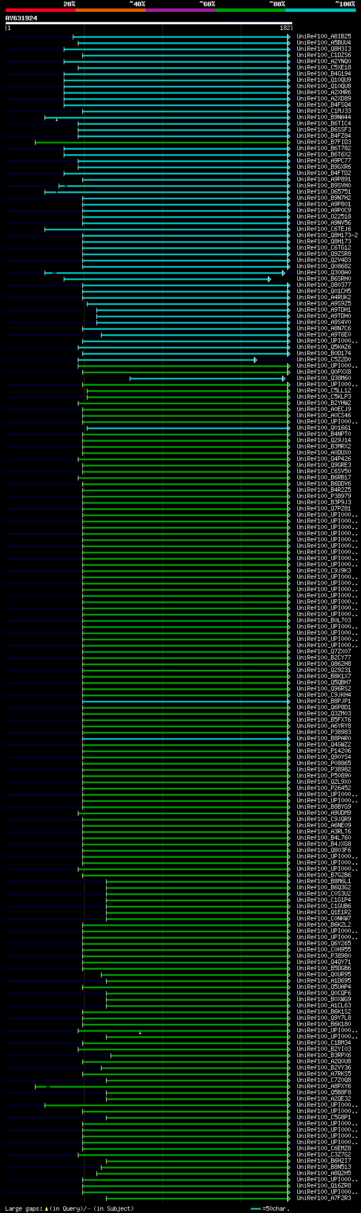Select UniRef100_B0L703 entry
The image size is (361, 1213).
[x=324, y=620]
